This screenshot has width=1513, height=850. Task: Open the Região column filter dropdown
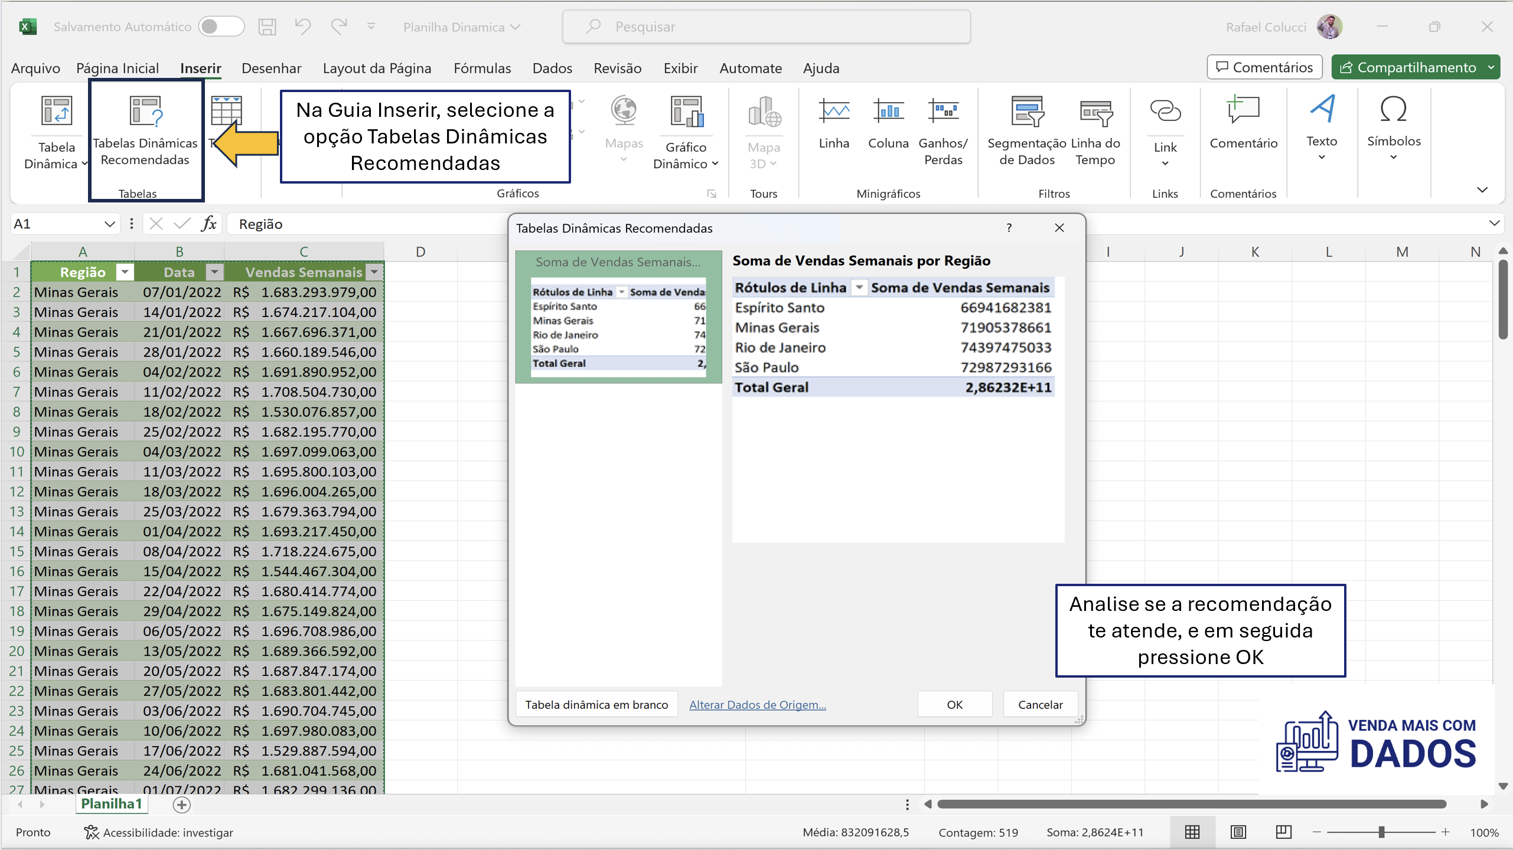click(x=125, y=272)
